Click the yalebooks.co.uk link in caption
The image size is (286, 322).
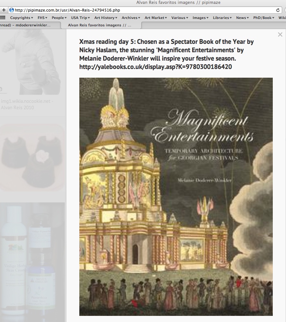click(155, 67)
